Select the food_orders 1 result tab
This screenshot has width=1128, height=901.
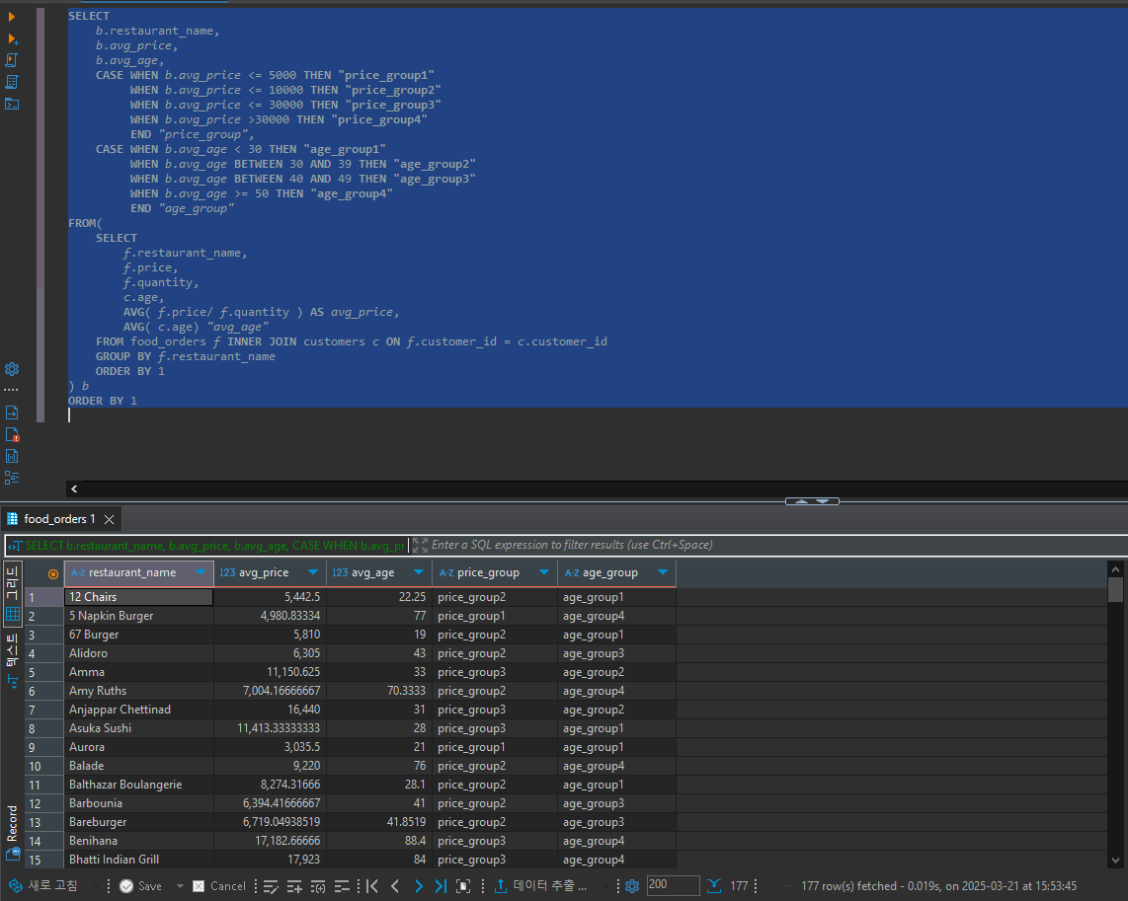coord(59,519)
